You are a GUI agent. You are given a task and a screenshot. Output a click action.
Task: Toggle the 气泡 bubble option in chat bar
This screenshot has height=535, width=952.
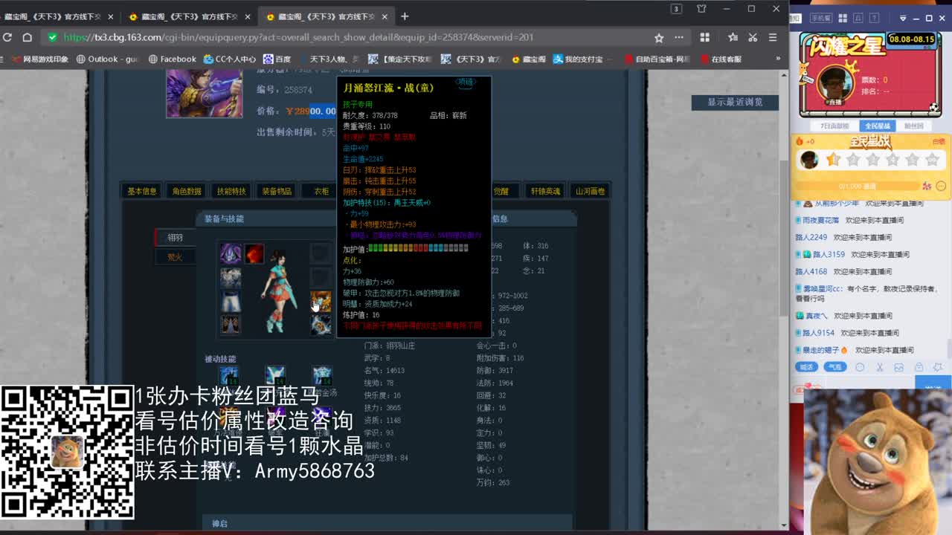[834, 366]
